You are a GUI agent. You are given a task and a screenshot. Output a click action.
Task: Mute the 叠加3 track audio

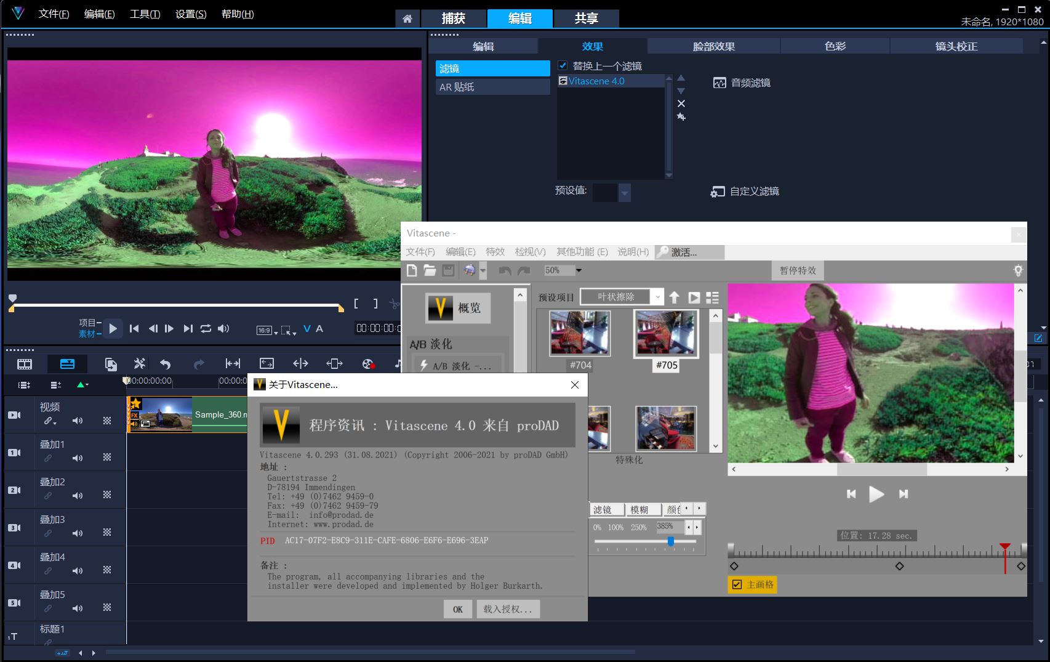(78, 533)
